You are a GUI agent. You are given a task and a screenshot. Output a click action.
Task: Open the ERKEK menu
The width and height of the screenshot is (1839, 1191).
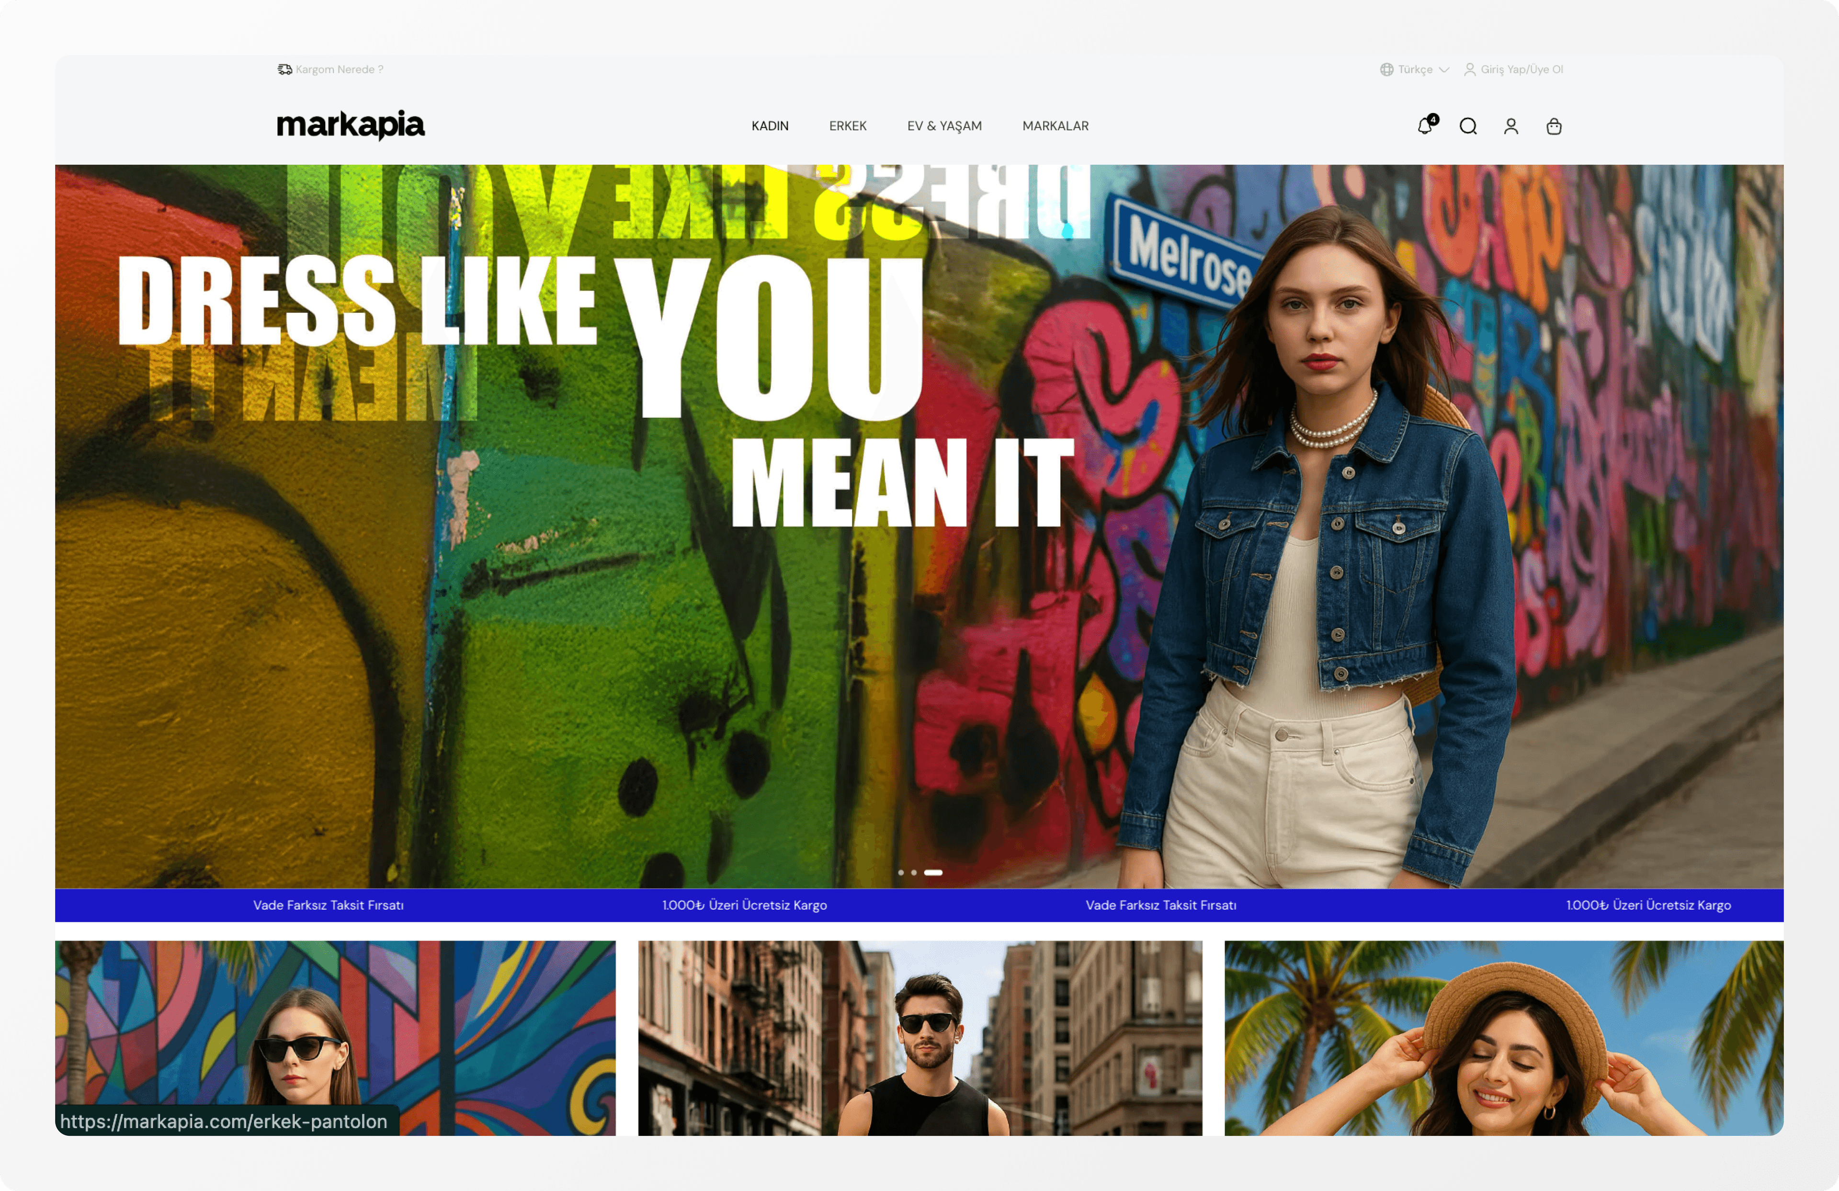point(848,126)
